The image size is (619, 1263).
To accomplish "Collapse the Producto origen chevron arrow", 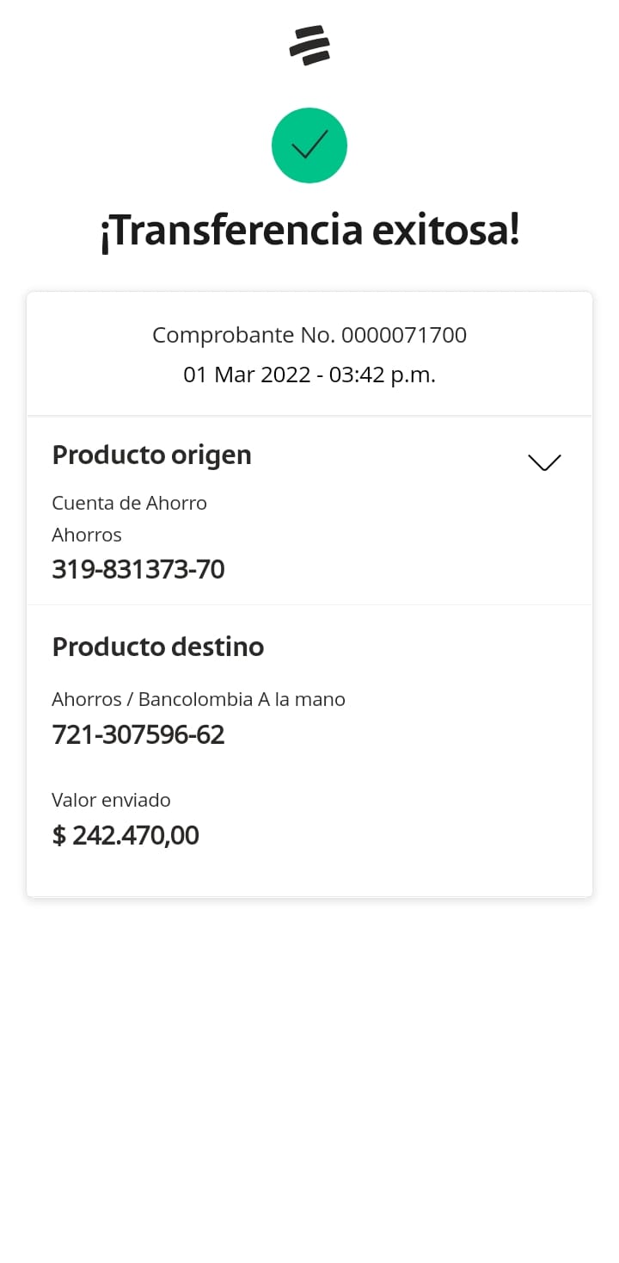I will [544, 462].
